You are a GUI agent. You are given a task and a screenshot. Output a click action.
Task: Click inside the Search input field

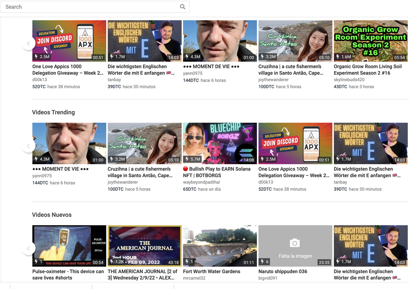tap(82, 7)
